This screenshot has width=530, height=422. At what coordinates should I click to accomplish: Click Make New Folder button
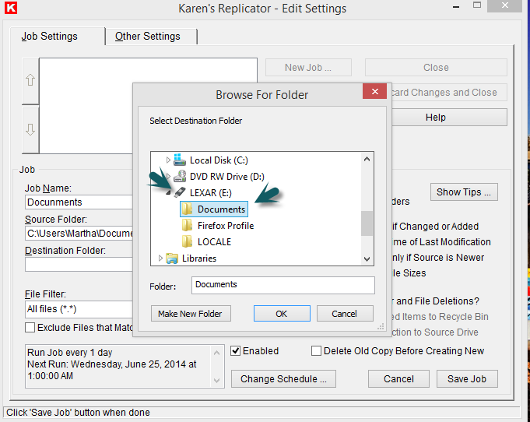191,314
